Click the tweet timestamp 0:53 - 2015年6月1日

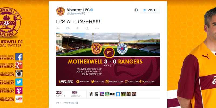coord(67,103)
